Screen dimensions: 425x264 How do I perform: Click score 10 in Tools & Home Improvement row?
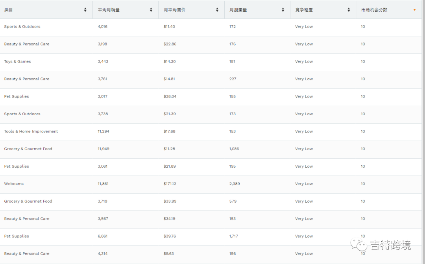[x=363, y=131]
